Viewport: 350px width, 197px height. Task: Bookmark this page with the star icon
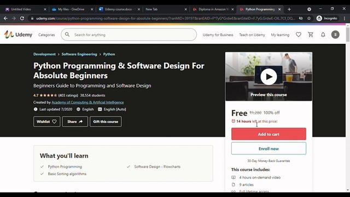point(309,18)
